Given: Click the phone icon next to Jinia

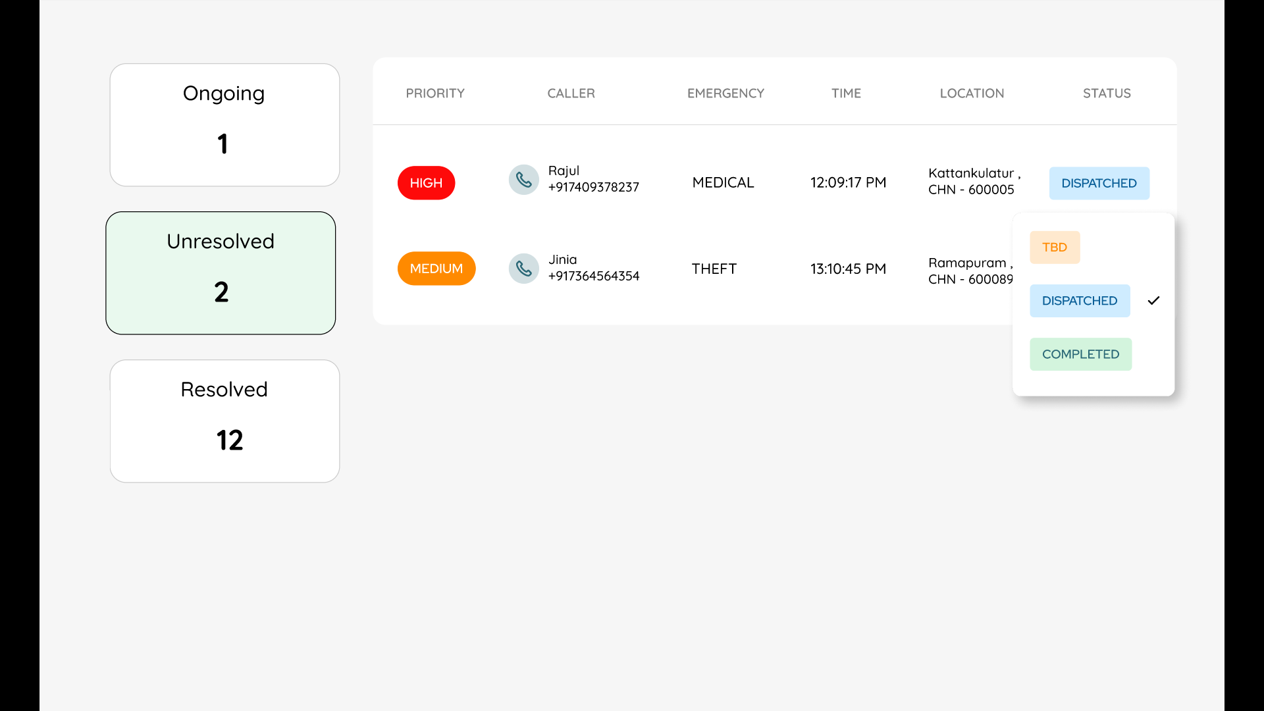Looking at the screenshot, I should [x=523, y=268].
